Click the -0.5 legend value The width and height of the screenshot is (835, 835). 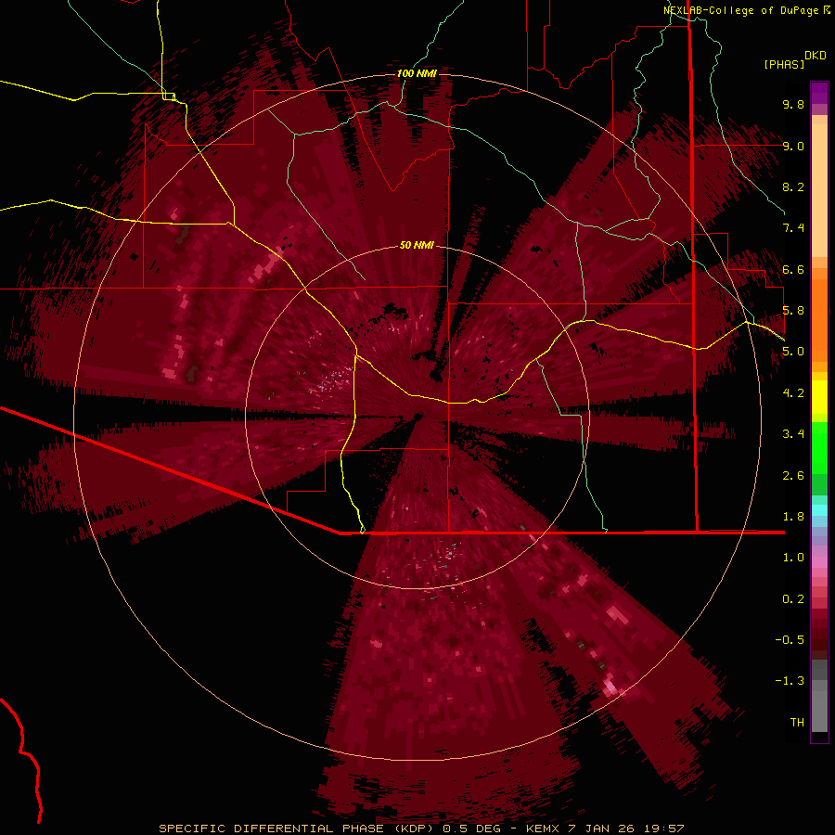[x=790, y=639]
